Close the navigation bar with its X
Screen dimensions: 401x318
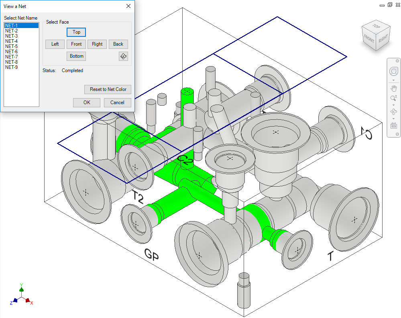click(397, 61)
